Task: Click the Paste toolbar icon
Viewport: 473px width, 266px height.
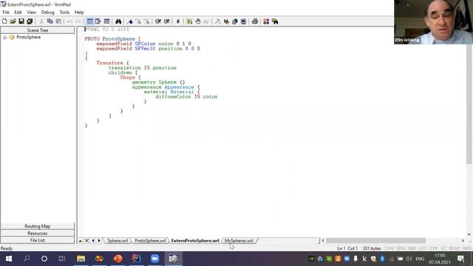Action: pos(58,21)
